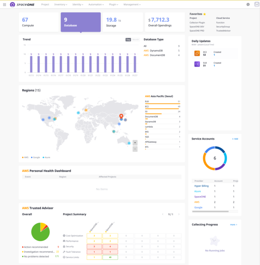
Task: Click the Action recommended legend entry
Action: tap(40, 247)
